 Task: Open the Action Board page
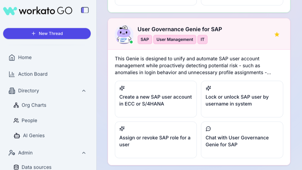click(33, 74)
